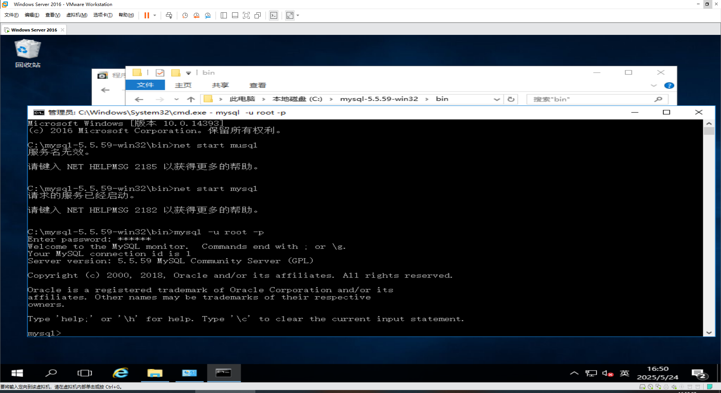This screenshot has height=393, width=721.
Task: Take a snapshot of this virtual machine
Action: (185, 15)
